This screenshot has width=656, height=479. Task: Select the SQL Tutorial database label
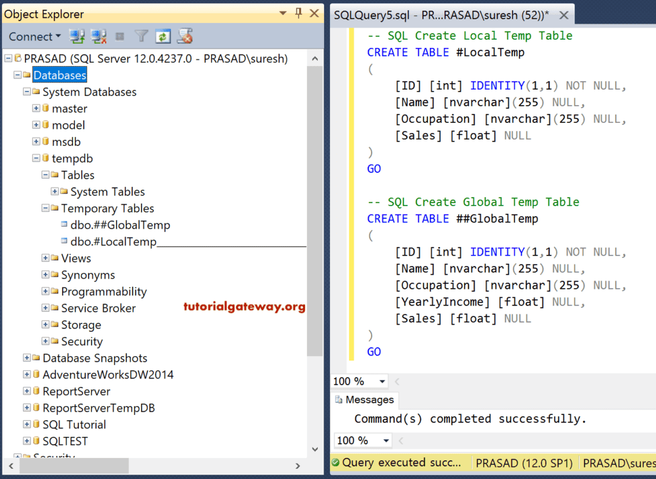[74, 425]
